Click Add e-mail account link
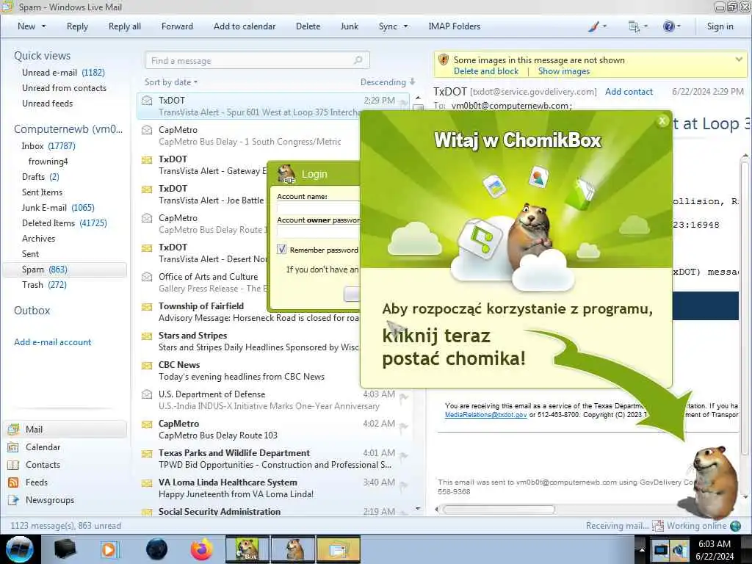The image size is (752, 564). (x=52, y=342)
